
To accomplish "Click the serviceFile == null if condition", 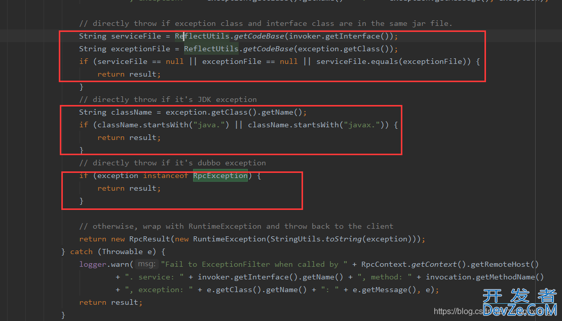I will 280,62.
